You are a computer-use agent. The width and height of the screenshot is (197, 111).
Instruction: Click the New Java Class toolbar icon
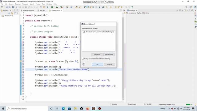[x=71, y=7]
